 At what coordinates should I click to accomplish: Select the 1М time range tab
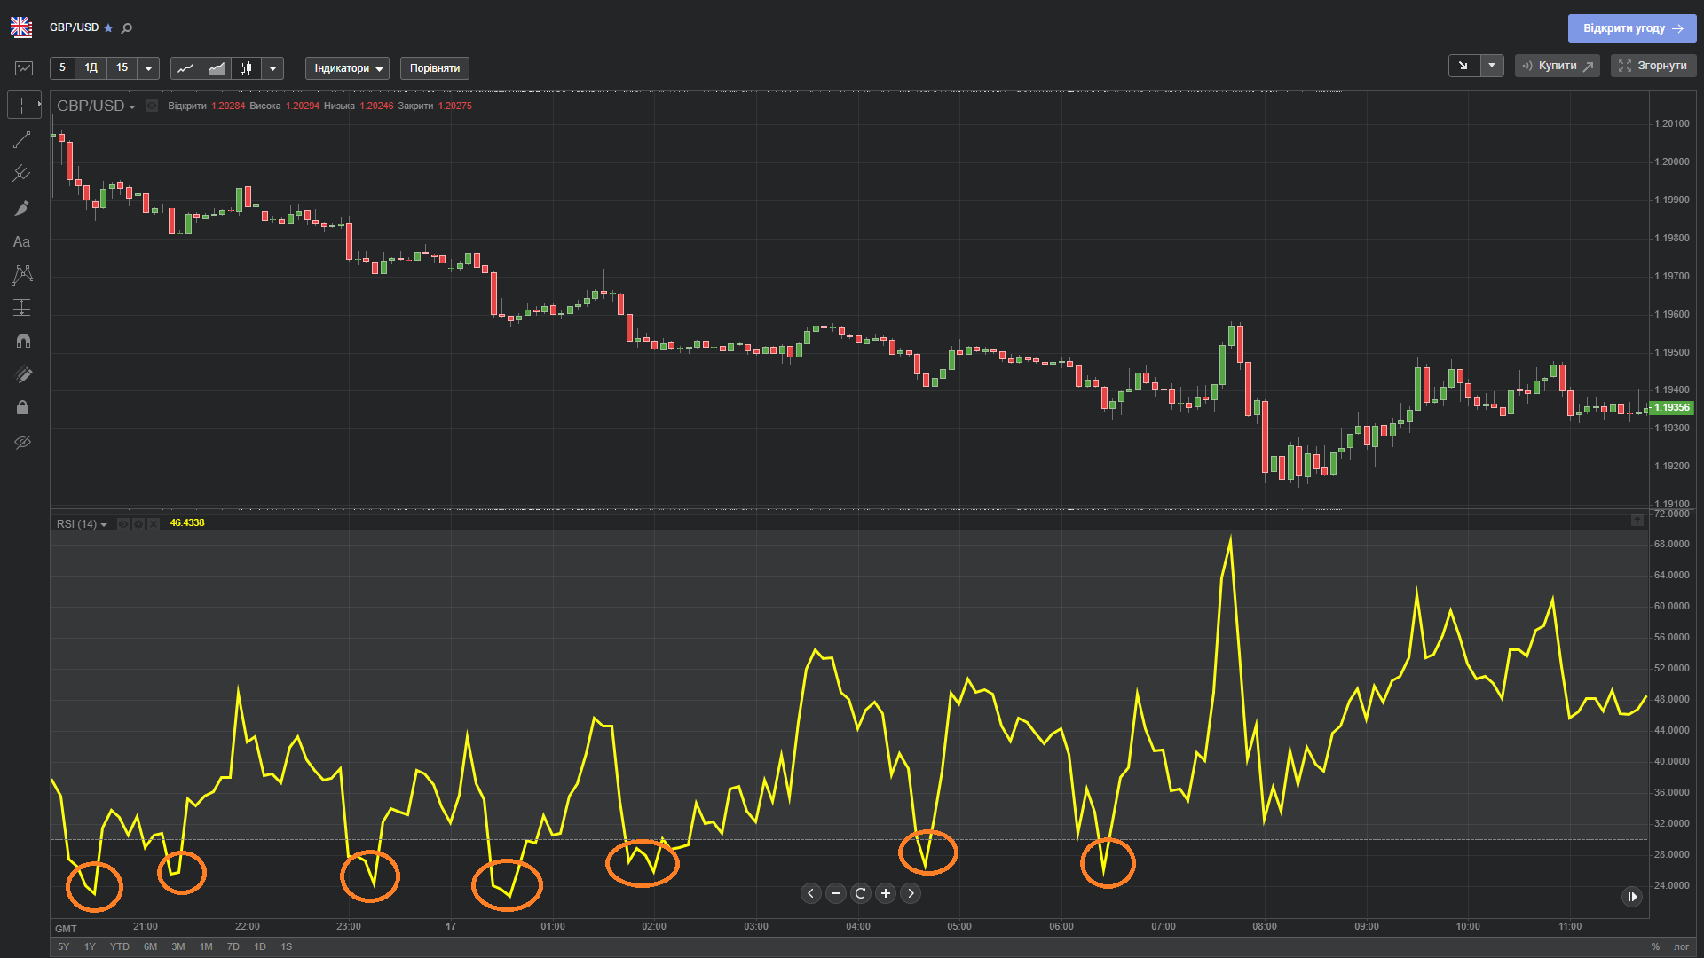[206, 946]
